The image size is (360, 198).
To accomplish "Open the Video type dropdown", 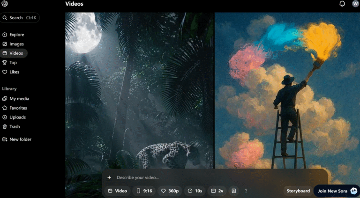I will click(118, 191).
